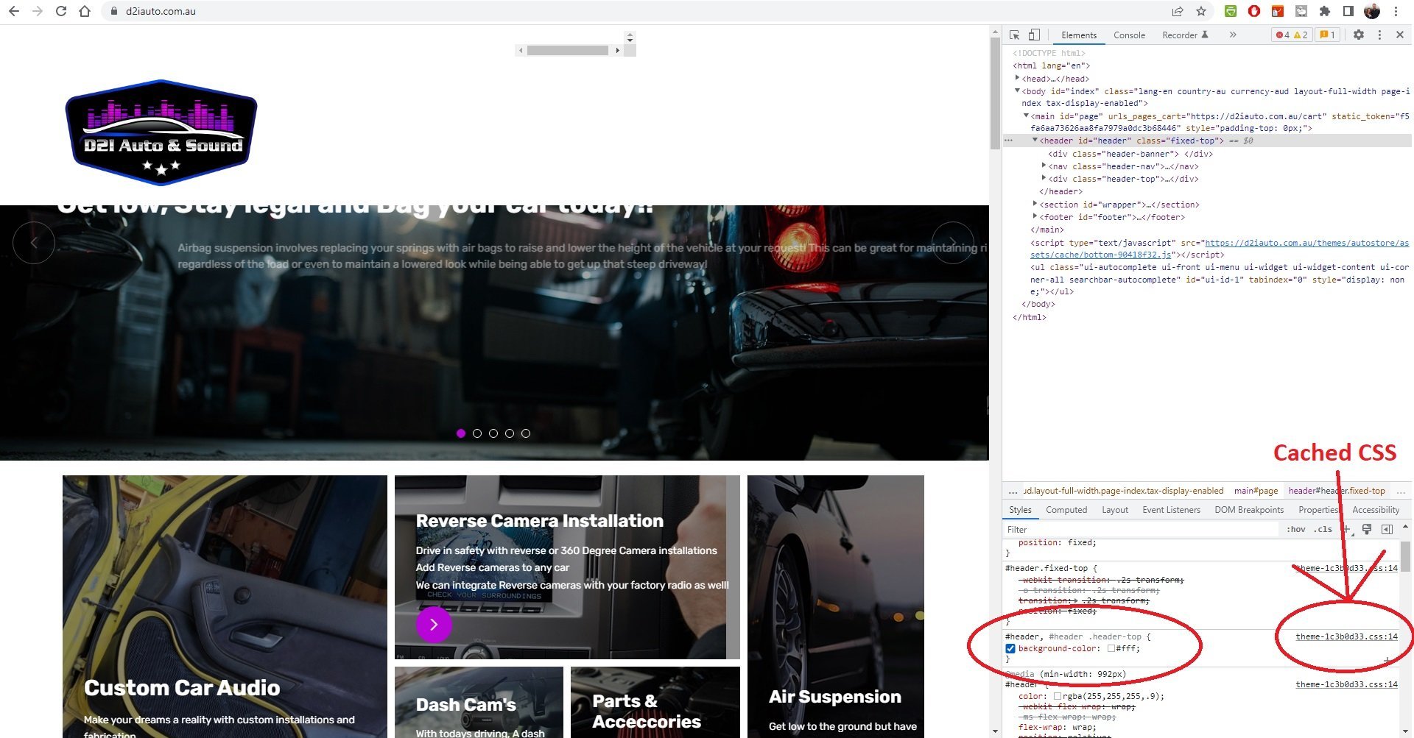Screen dimensions: 1414x738
Task: Switch to the Console tab
Action: pyautogui.click(x=1129, y=35)
